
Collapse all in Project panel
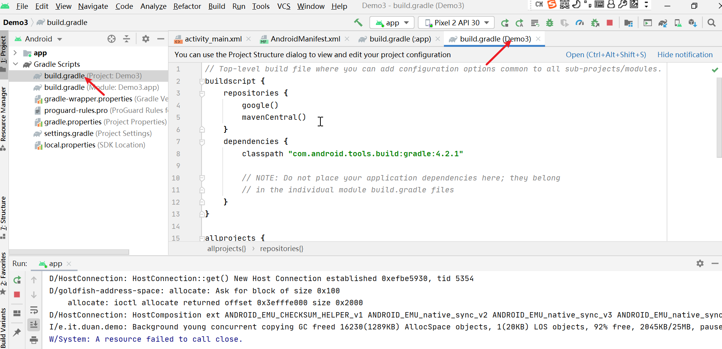[x=127, y=39]
